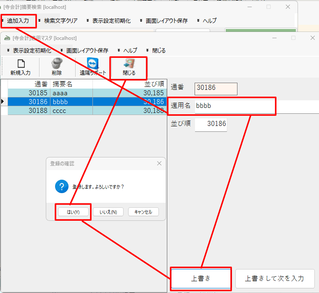The image size is (319, 293).
Task: Close the 登録の確認 dialog with X
Action: click(159, 163)
